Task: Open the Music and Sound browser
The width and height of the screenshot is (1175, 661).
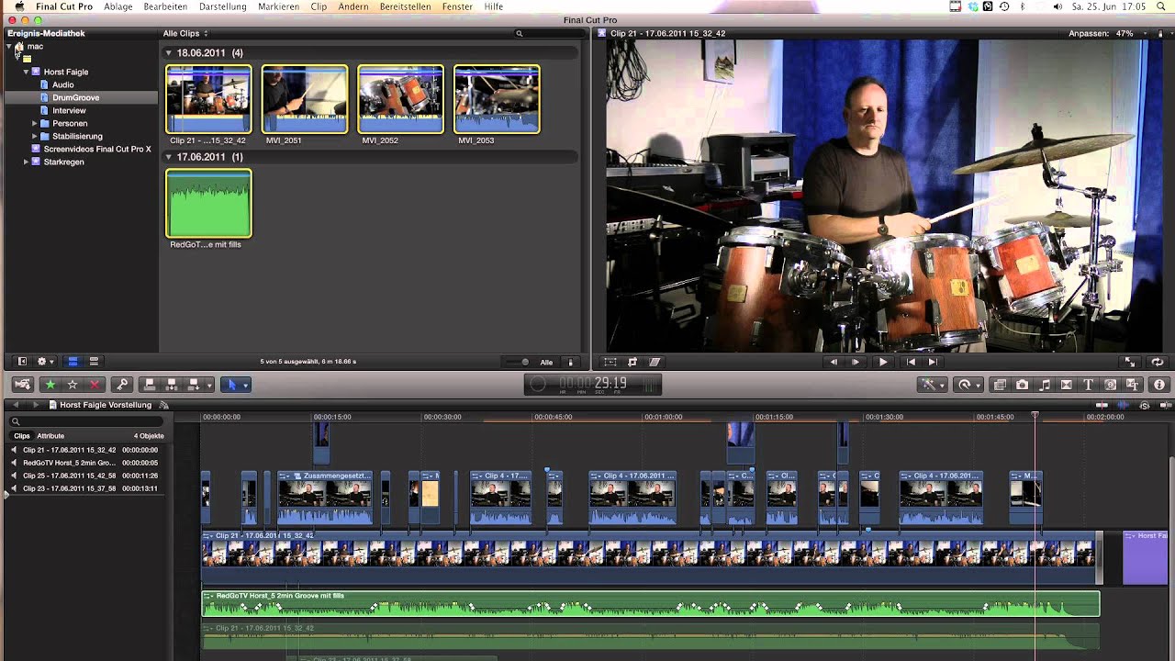Action: coord(1045,385)
